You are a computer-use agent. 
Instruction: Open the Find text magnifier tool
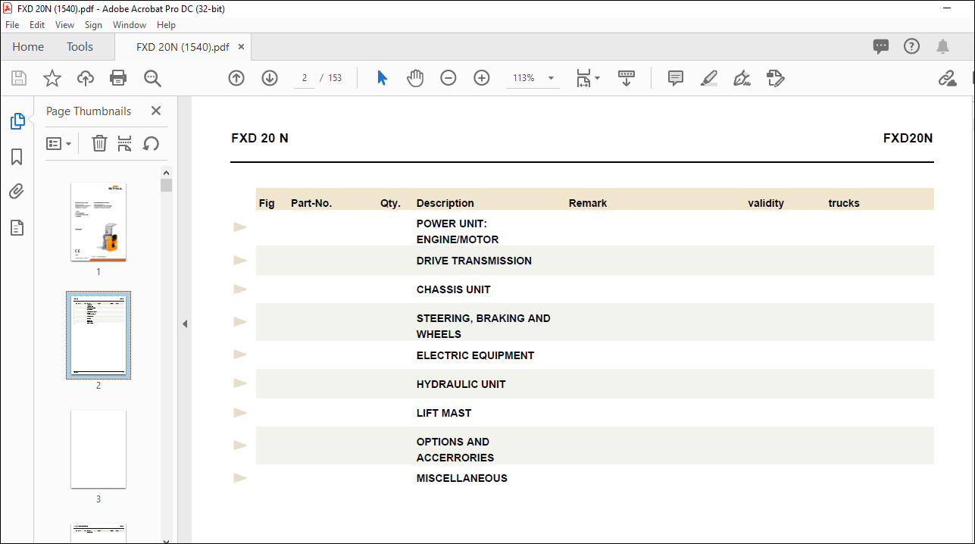(x=152, y=78)
